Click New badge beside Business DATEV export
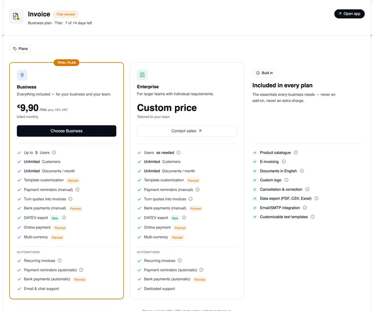The image size is (374, 311). click(55, 218)
